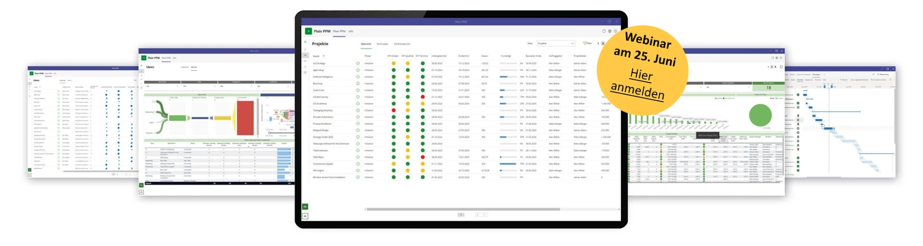This screenshot has height=246, width=923.
Task: Click the tools icon in the left sidebar
Action: point(305,73)
